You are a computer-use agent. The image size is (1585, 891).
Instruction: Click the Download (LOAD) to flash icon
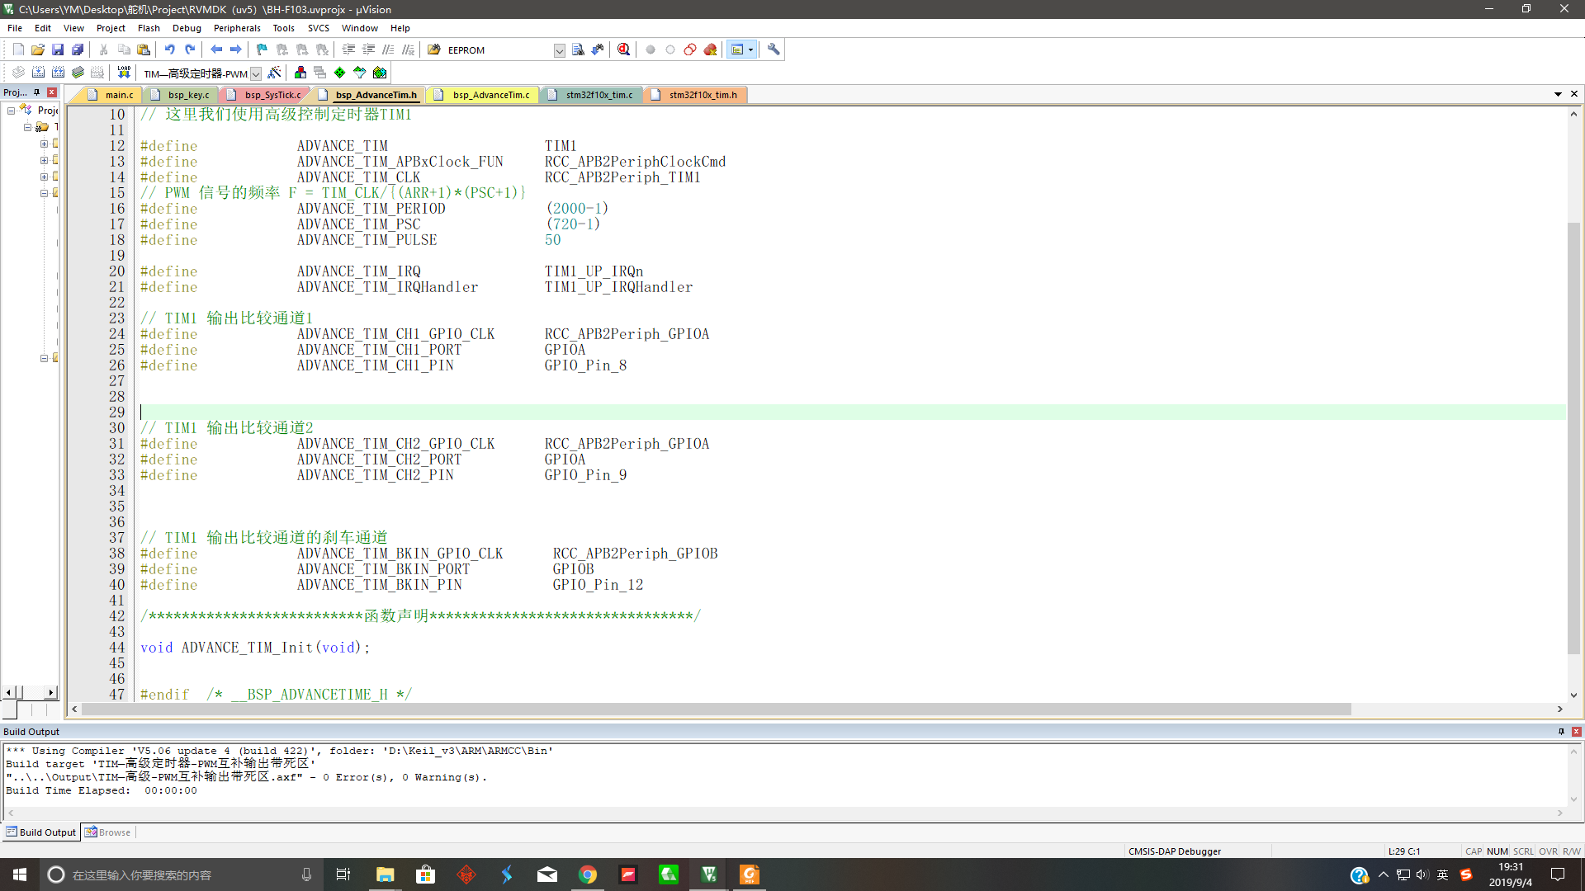[124, 73]
